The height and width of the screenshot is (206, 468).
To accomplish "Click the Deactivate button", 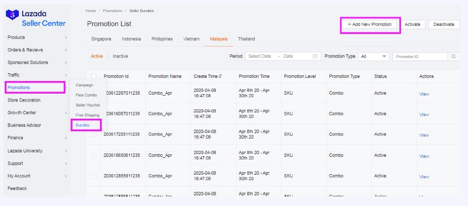I will pos(444,25).
